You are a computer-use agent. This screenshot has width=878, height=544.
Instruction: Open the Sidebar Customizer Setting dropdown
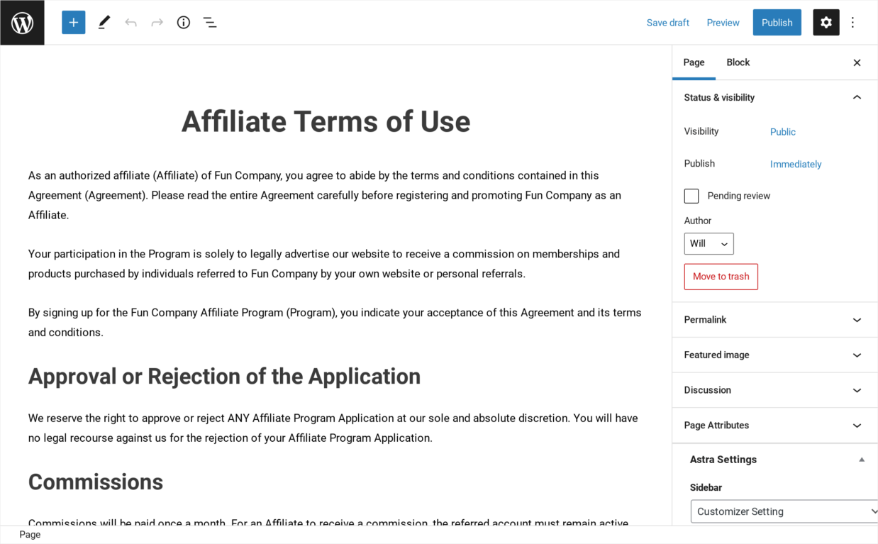click(784, 511)
